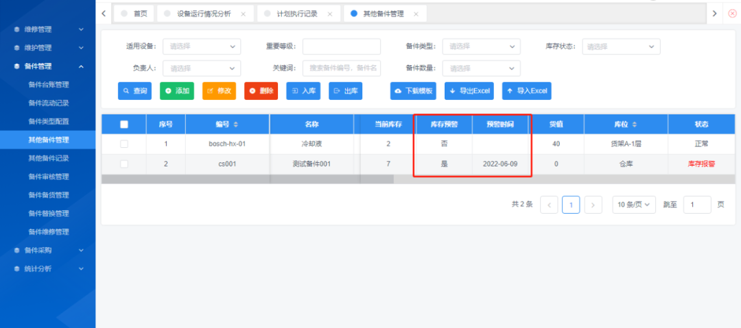The width and height of the screenshot is (741, 328).
Task: Focus the 关键词 search input
Action: point(342,68)
